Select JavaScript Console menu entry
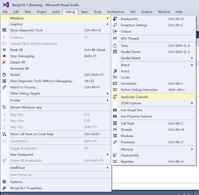 [153, 97]
